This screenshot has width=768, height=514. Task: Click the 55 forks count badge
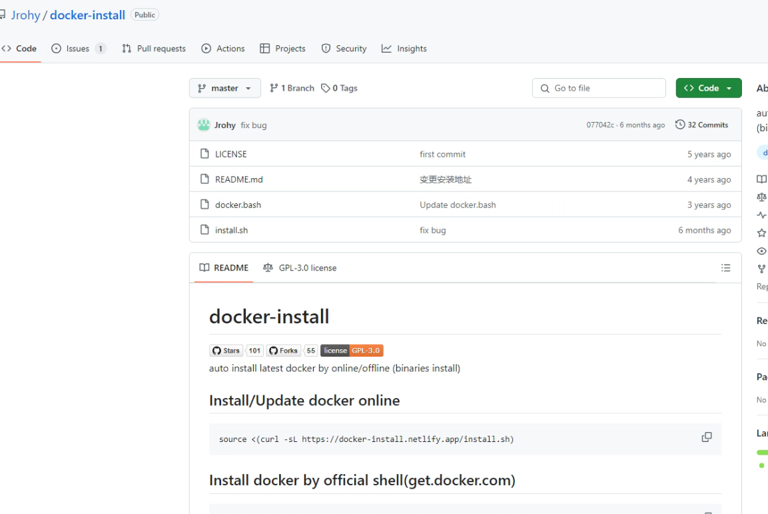[x=311, y=351]
